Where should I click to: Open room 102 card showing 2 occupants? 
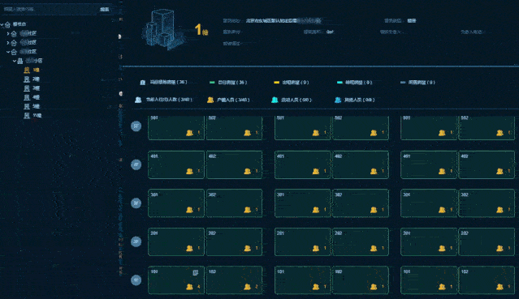coord(235,280)
